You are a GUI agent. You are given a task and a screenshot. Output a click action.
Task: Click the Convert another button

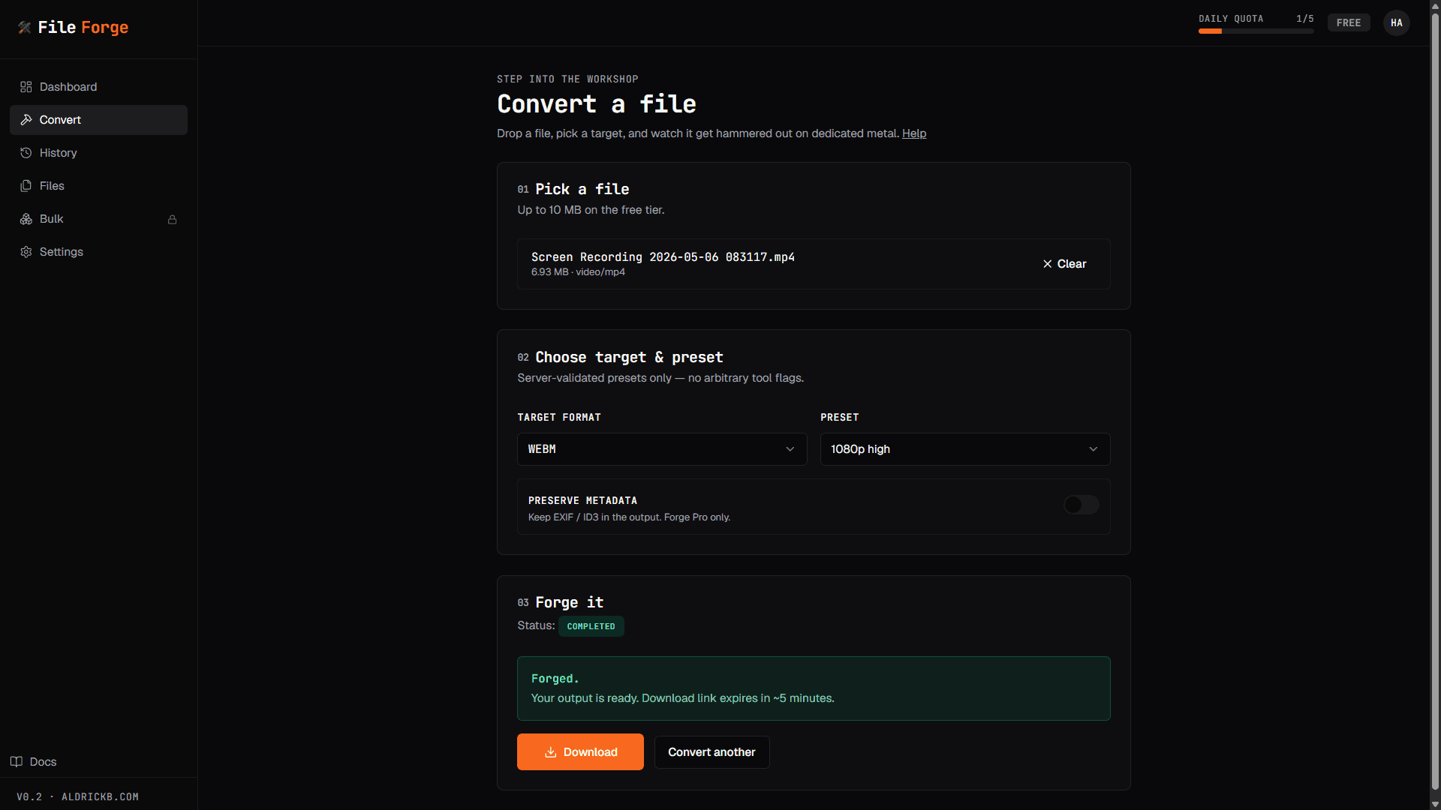point(711,752)
